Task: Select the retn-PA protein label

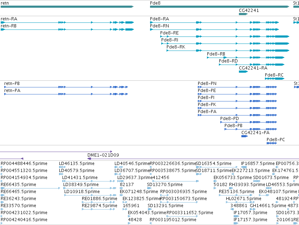Action: tap(12, 91)
